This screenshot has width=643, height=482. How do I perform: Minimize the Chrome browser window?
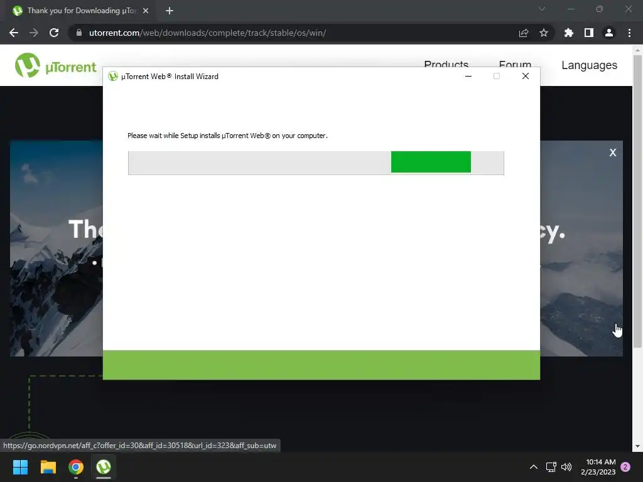(x=570, y=9)
